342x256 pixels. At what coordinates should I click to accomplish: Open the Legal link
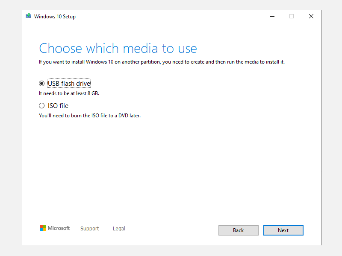pos(119,229)
